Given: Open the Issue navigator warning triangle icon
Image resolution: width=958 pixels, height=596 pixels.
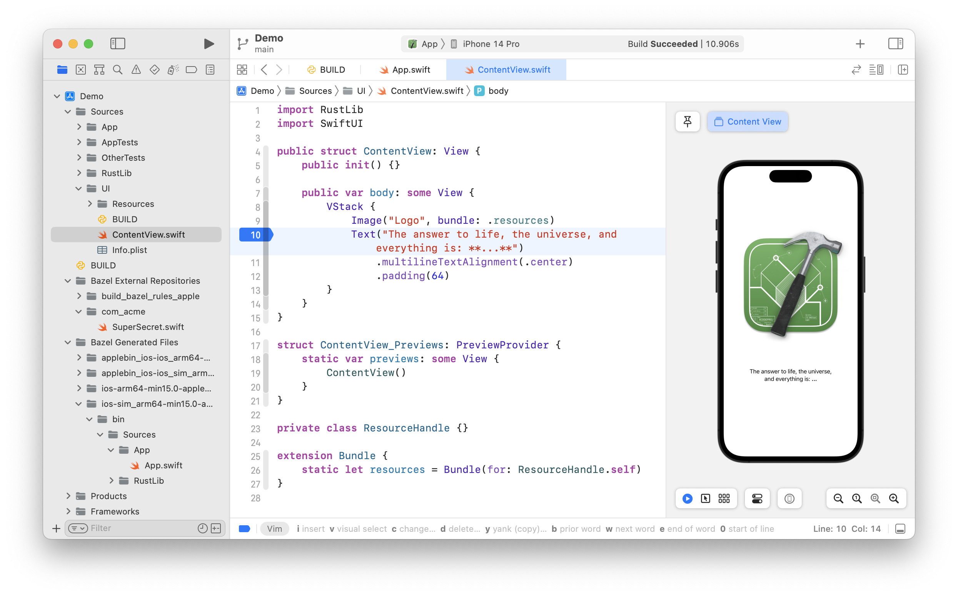Looking at the screenshot, I should coord(136,69).
